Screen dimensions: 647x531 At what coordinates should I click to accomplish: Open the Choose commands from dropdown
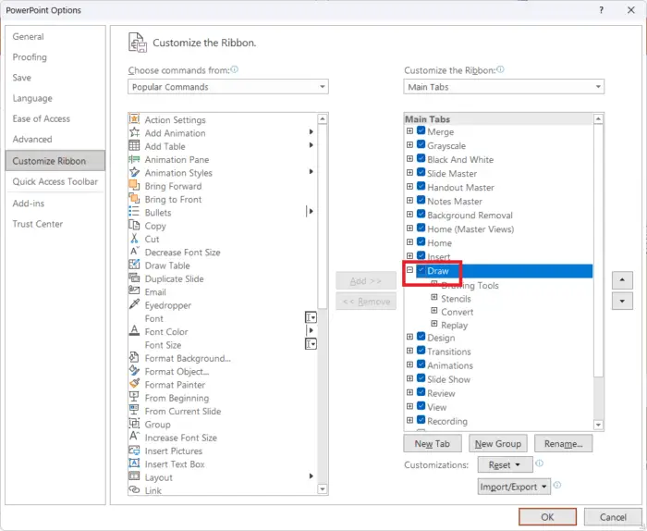pyautogui.click(x=228, y=87)
